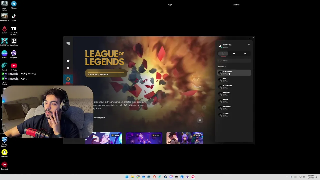Open the 'games' desktop fence label
Viewport: 320px width, 180px height.
pos(236,5)
